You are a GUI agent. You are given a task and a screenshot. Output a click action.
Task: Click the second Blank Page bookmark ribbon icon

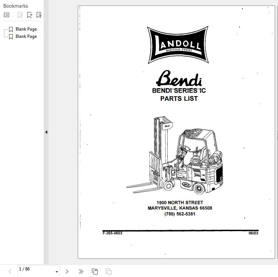coord(11,36)
